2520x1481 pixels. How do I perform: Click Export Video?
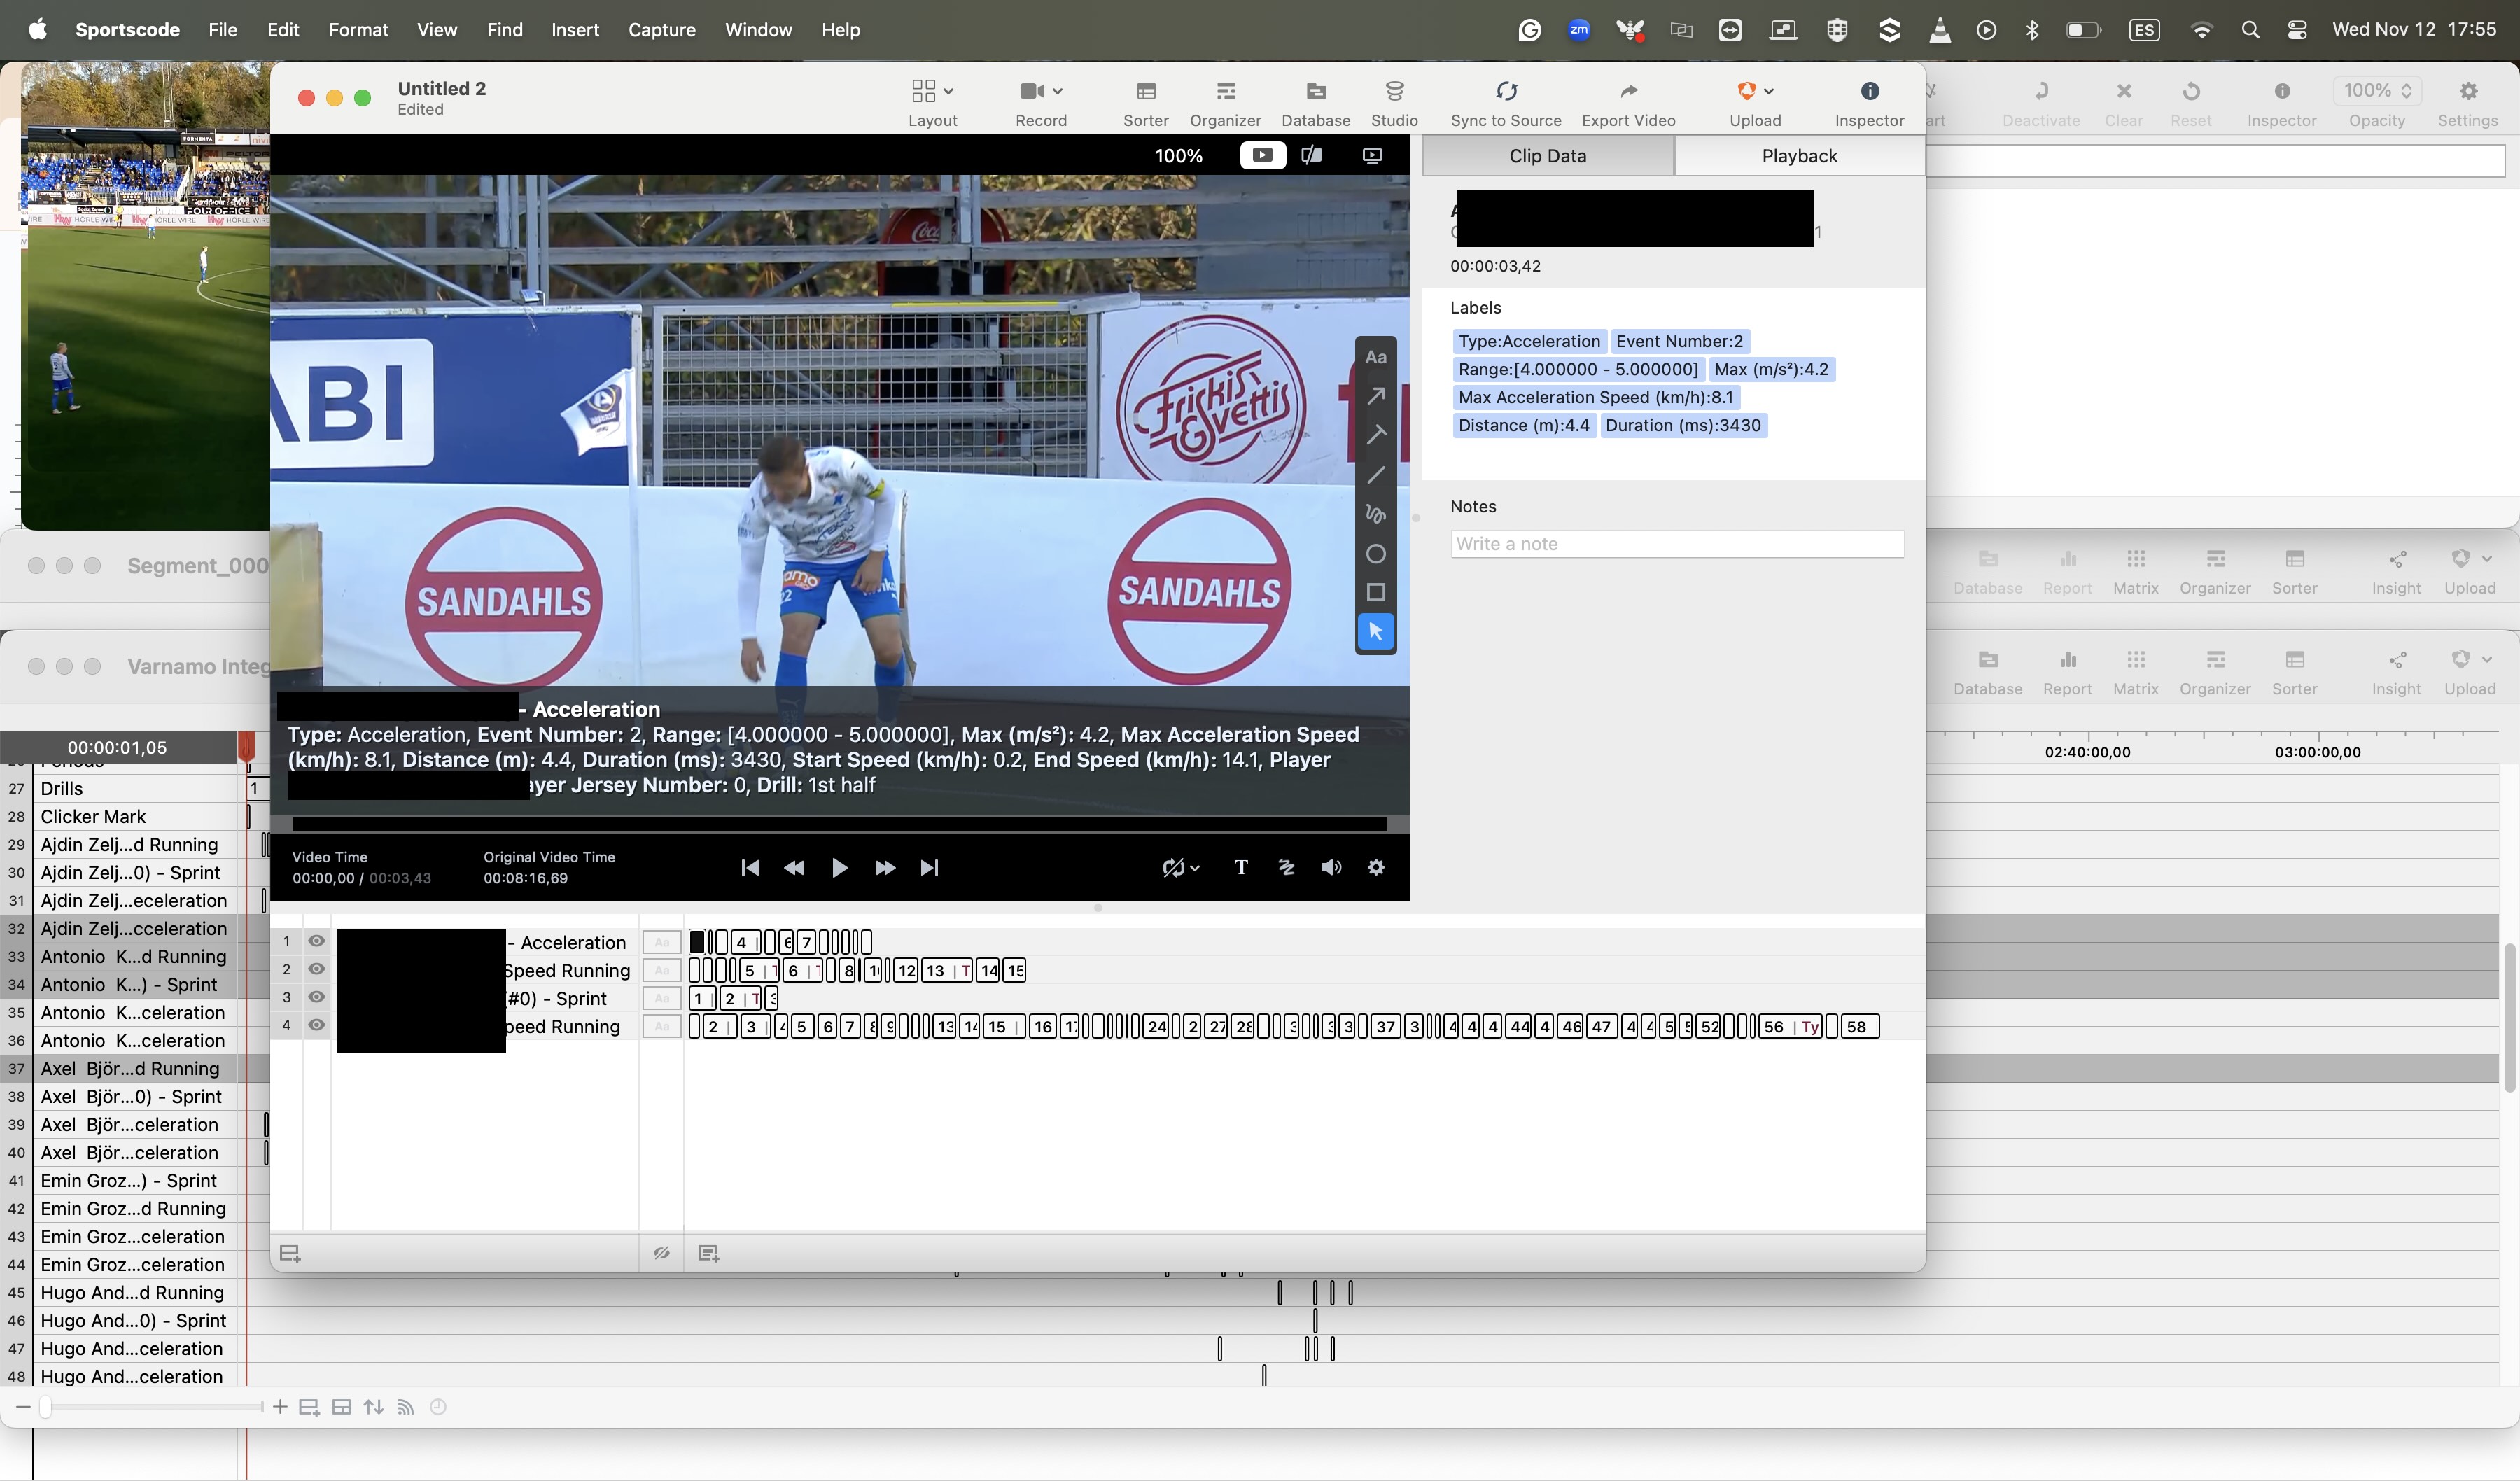point(1628,103)
